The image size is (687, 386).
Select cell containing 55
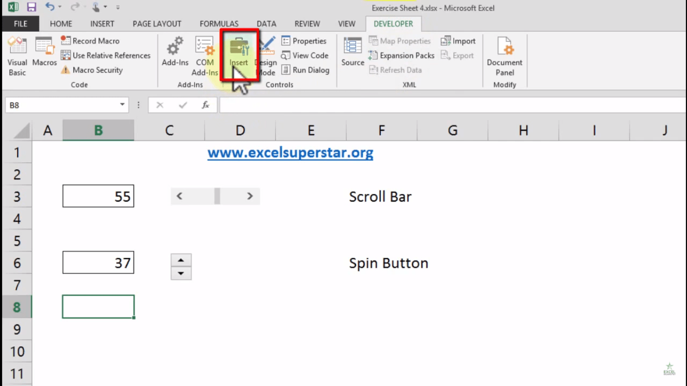[98, 196]
